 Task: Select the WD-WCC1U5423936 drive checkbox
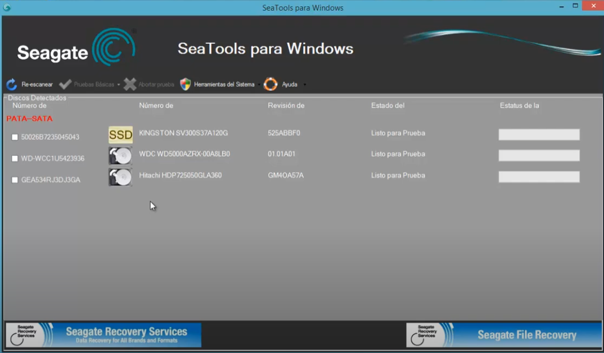(x=15, y=159)
